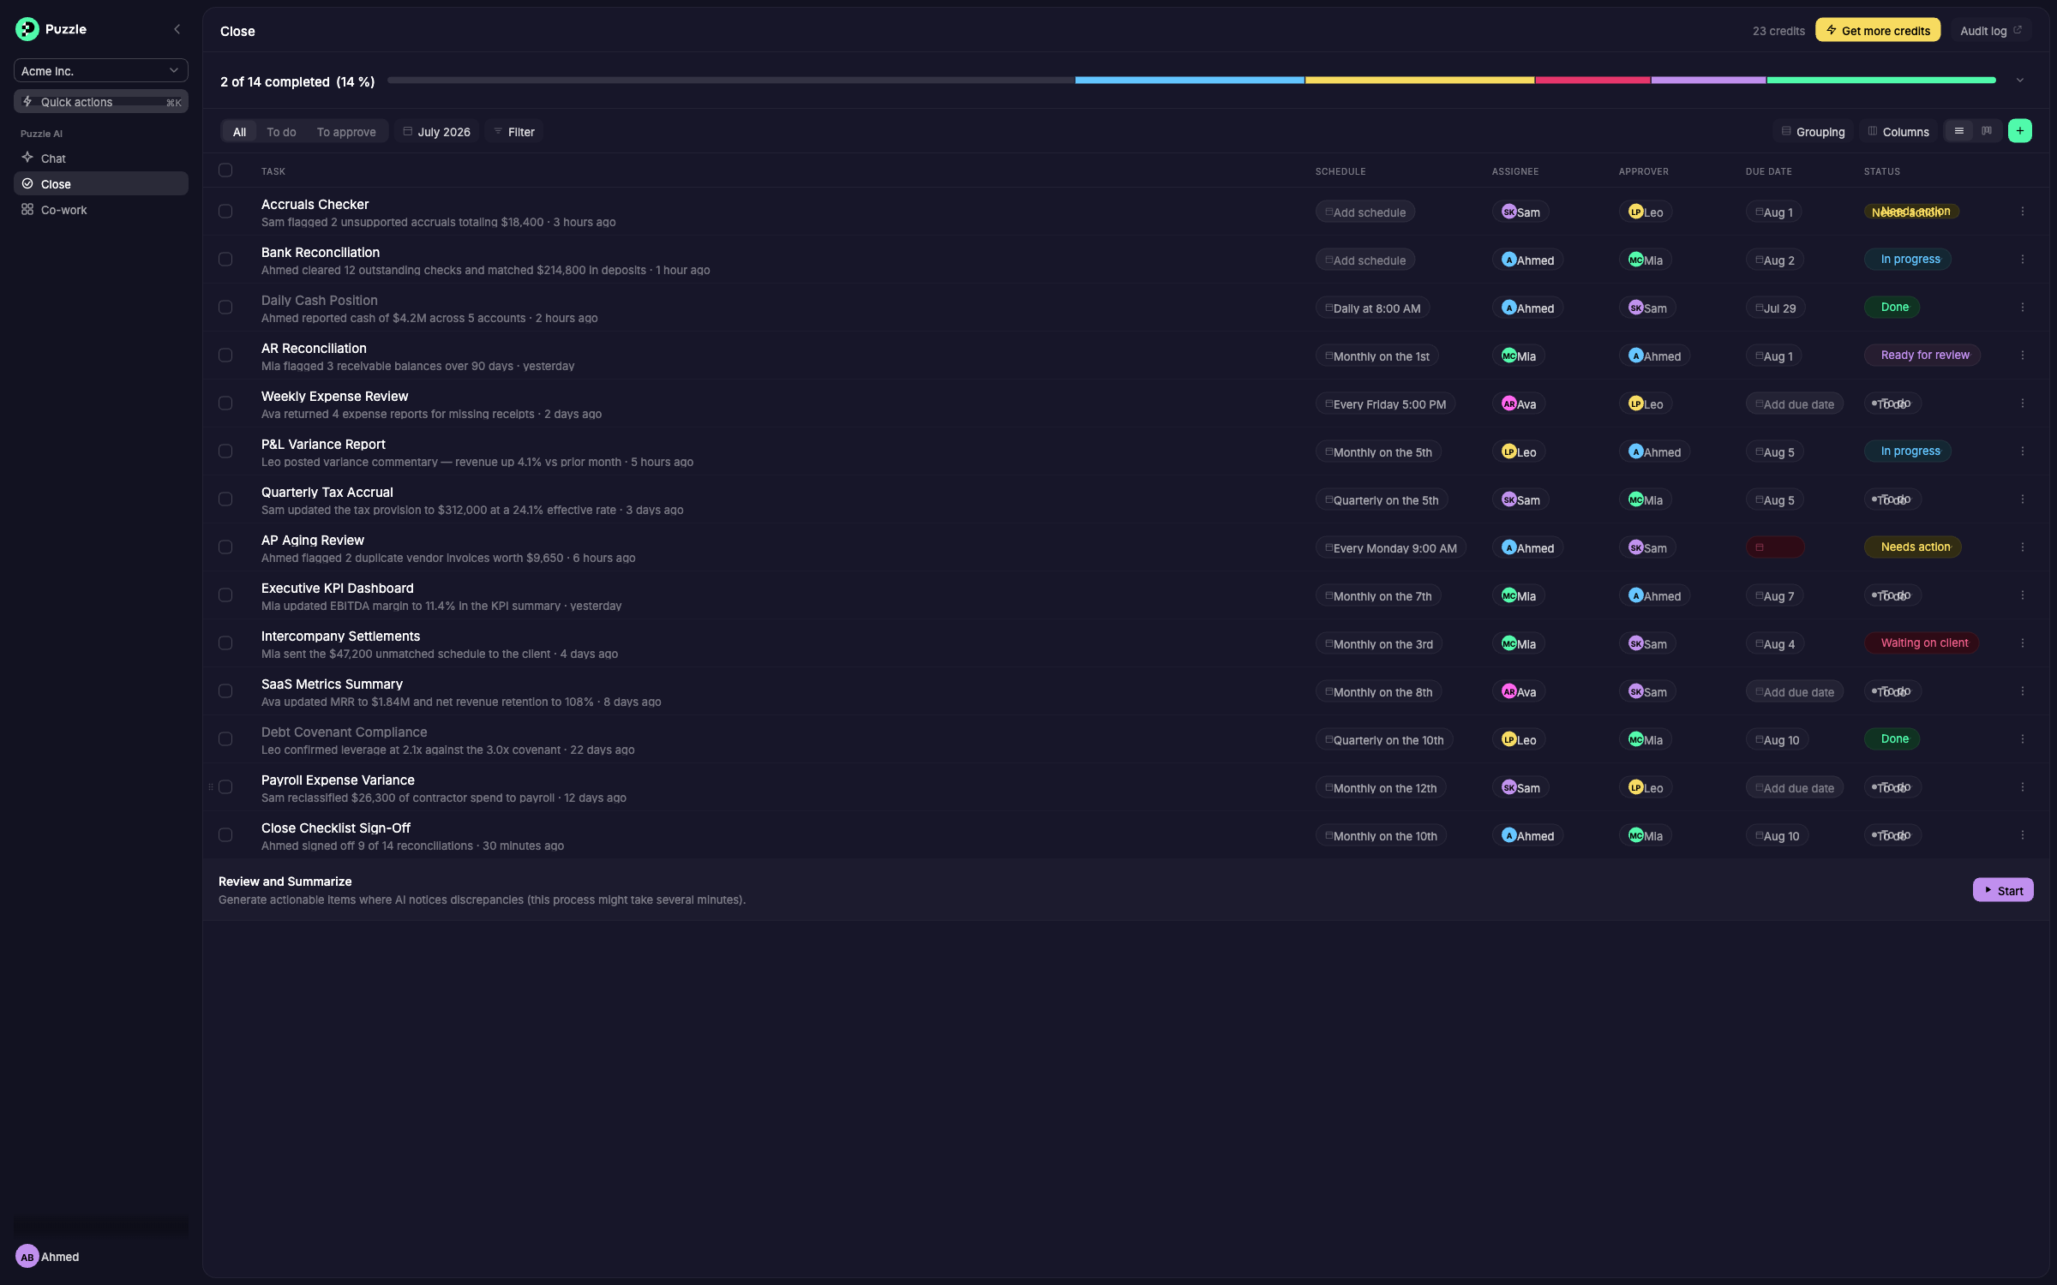Viewport: 2057px width, 1285px height.
Task: Check the Daily Cash Position checkbox
Action: pos(225,308)
